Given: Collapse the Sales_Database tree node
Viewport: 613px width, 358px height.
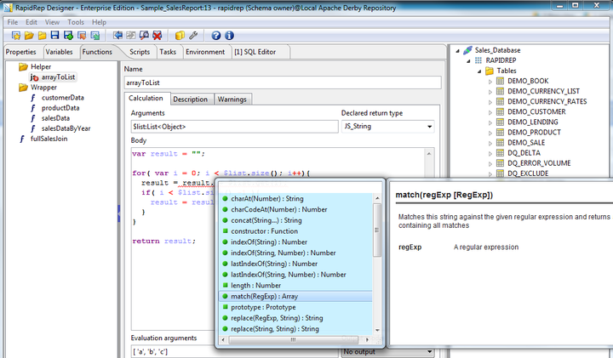Looking at the screenshot, I should tap(457, 50).
